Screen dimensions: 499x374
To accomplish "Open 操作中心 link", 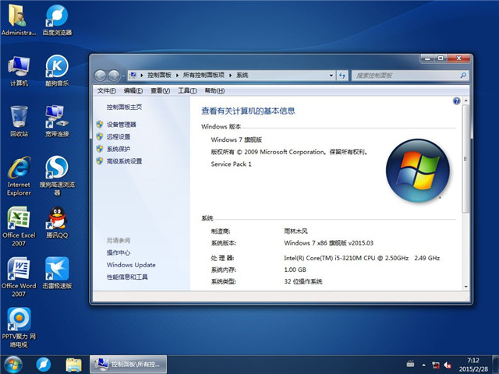I will (119, 252).
